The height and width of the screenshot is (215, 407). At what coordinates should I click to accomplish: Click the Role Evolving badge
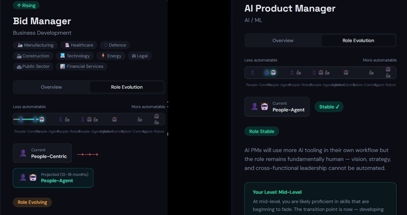pos(32,202)
